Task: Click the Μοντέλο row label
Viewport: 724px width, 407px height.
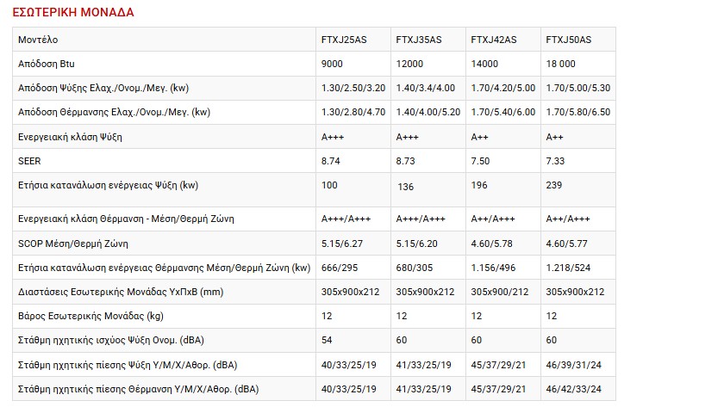Action: tap(39, 40)
